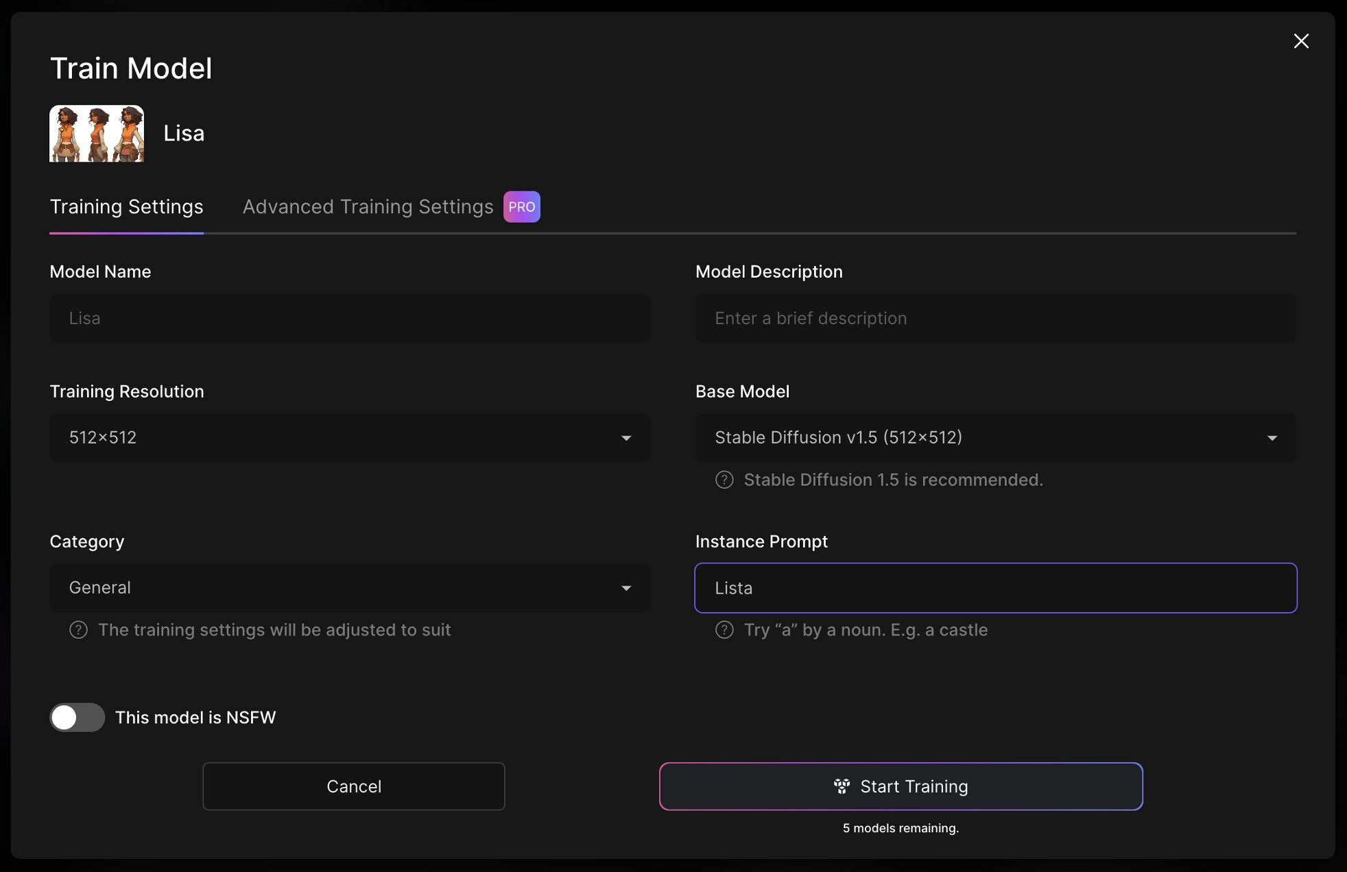Expand the Base Model dropdown
1347x872 pixels.
pos(996,437)
